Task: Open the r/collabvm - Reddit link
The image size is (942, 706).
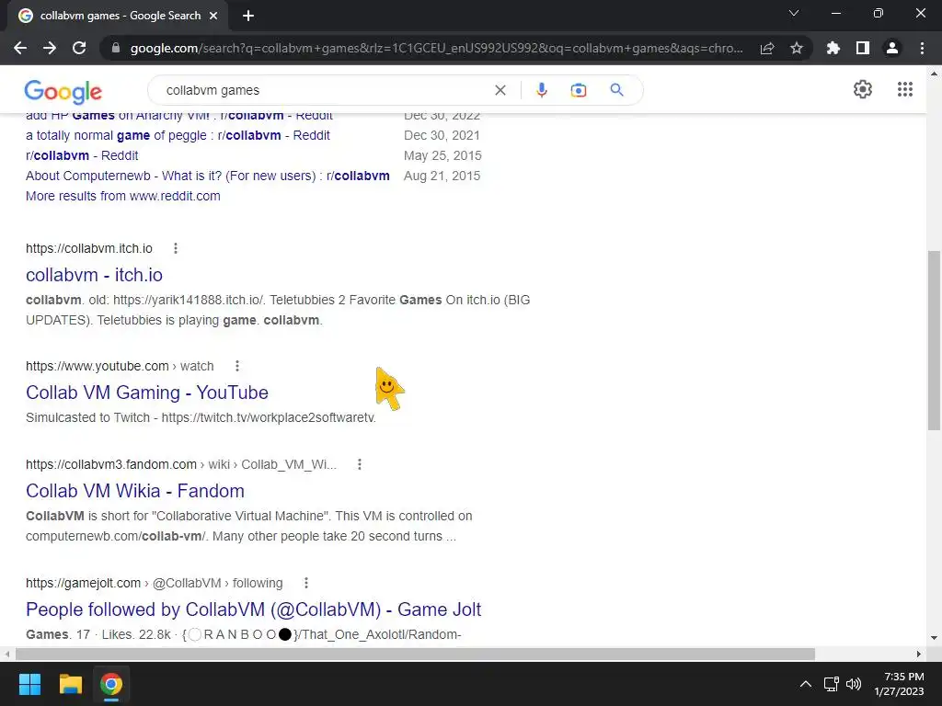Action: click(x=82, y=155)
